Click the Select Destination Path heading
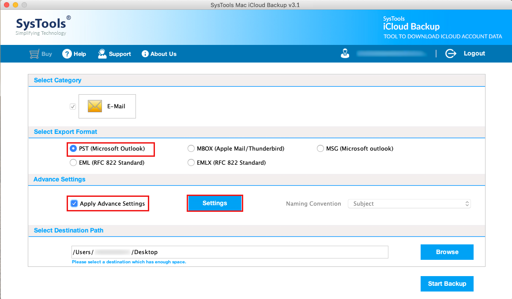The width and height of the screenshot is (512, 299). (68, 231)
